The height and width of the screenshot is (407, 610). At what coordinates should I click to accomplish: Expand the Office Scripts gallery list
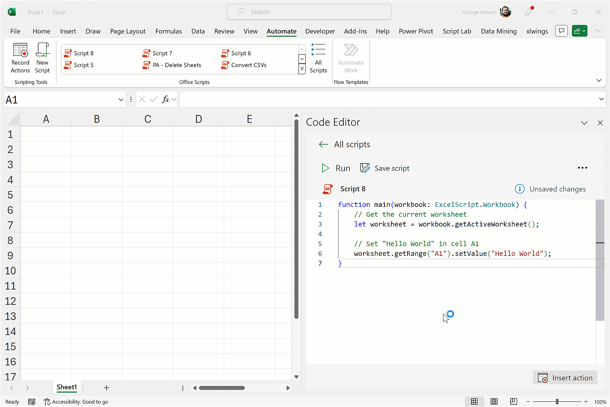pos(302,69)
